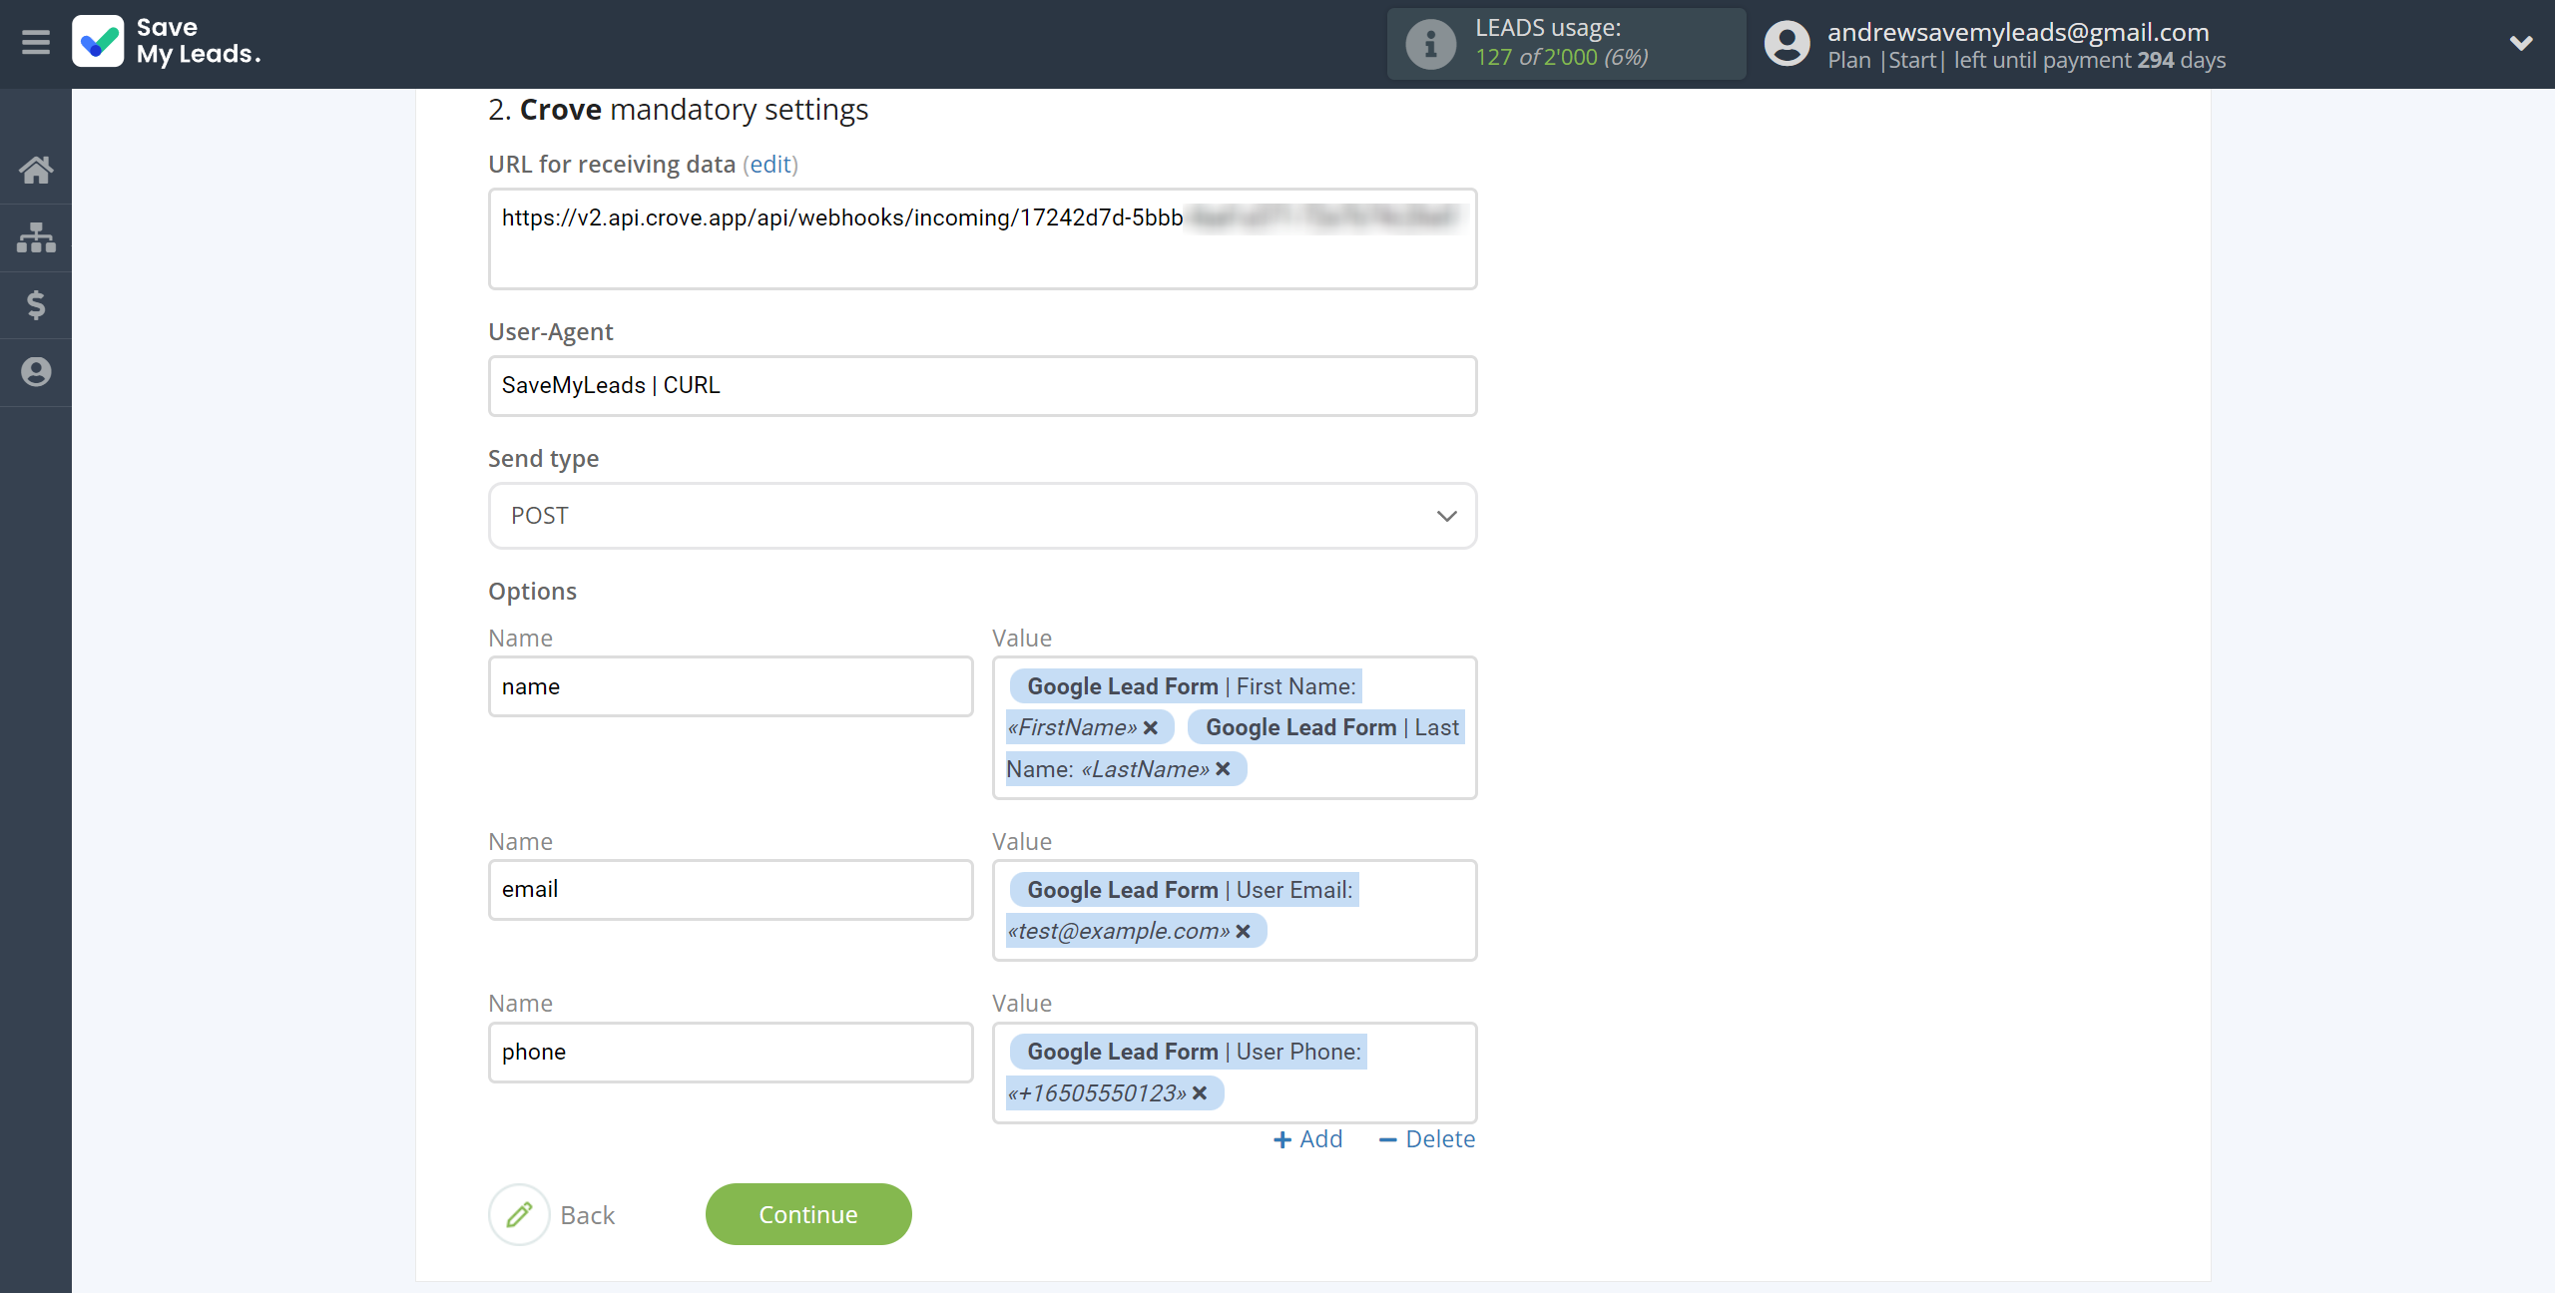Click the Plan Start payment text
This screenshot has width=2555, height=1293.
click(x=2026, y=60)
